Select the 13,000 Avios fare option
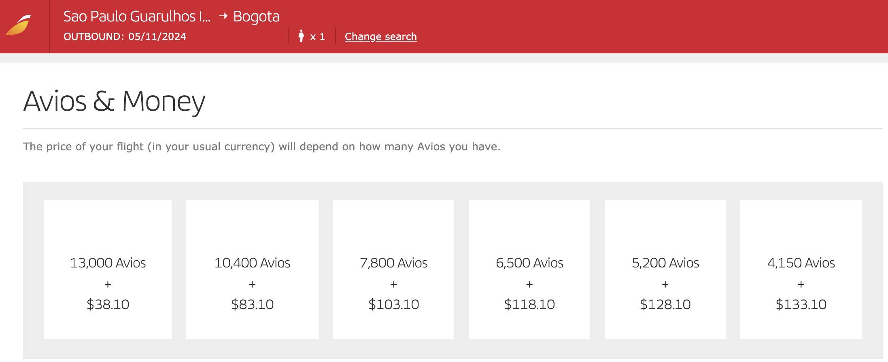 pos(108,269)
